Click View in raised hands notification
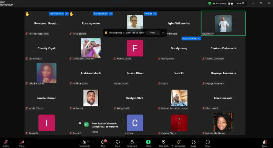 (153, 33)
